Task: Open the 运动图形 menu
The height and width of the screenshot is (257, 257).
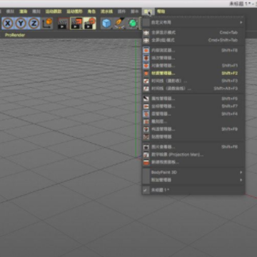Action: (x=74, y=11)
